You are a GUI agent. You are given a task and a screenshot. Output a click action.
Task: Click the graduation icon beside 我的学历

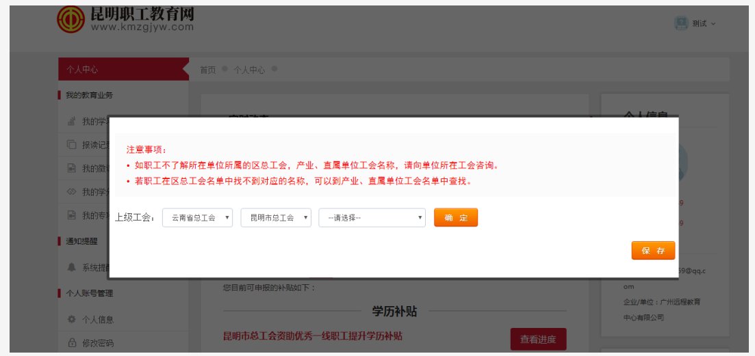click(x=71, y=122)
